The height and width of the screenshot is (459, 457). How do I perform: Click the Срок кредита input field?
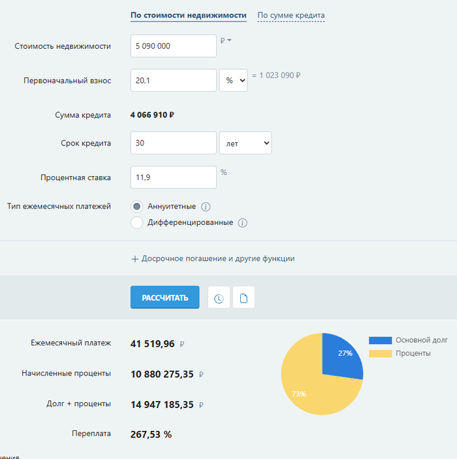pyautogui.click(x=173, y=143)
